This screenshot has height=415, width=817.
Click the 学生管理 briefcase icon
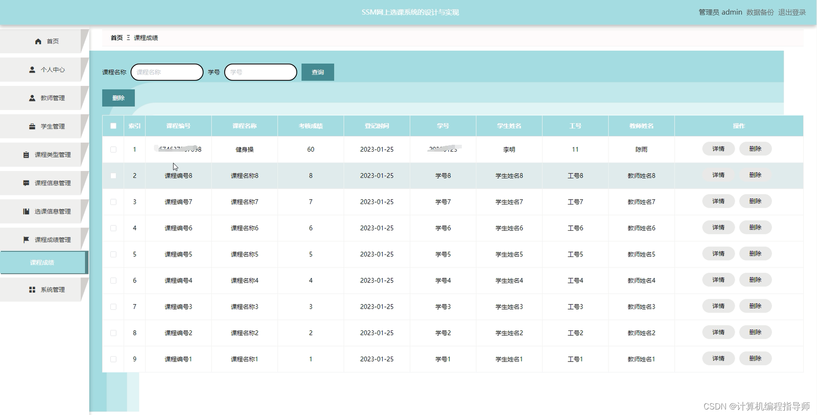tap(32, 126)
